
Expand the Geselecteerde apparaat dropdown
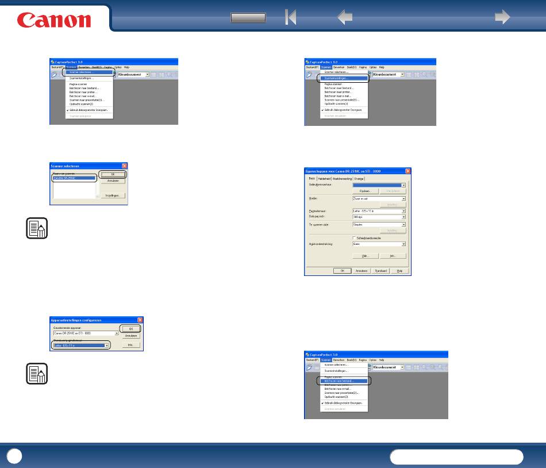coord(117,333)
